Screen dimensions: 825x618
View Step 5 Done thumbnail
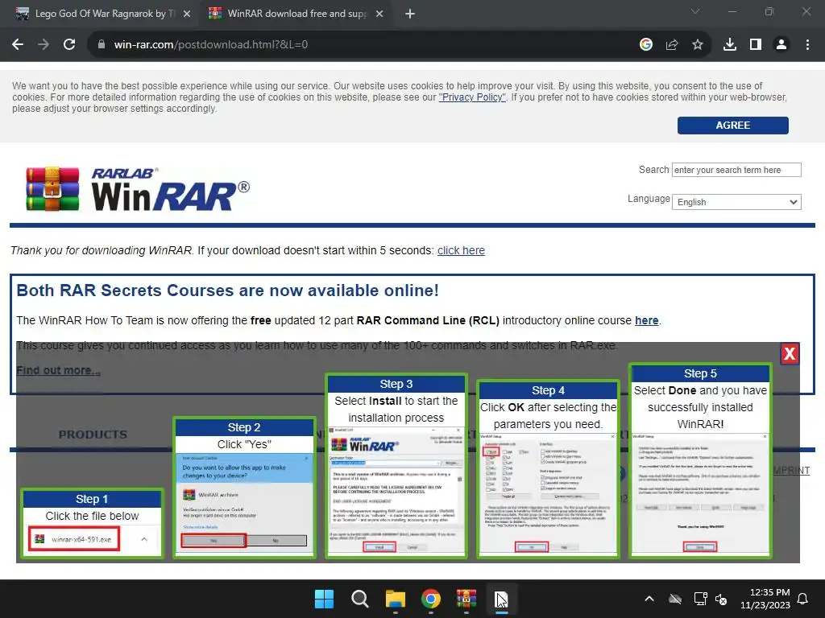point(700,460)
